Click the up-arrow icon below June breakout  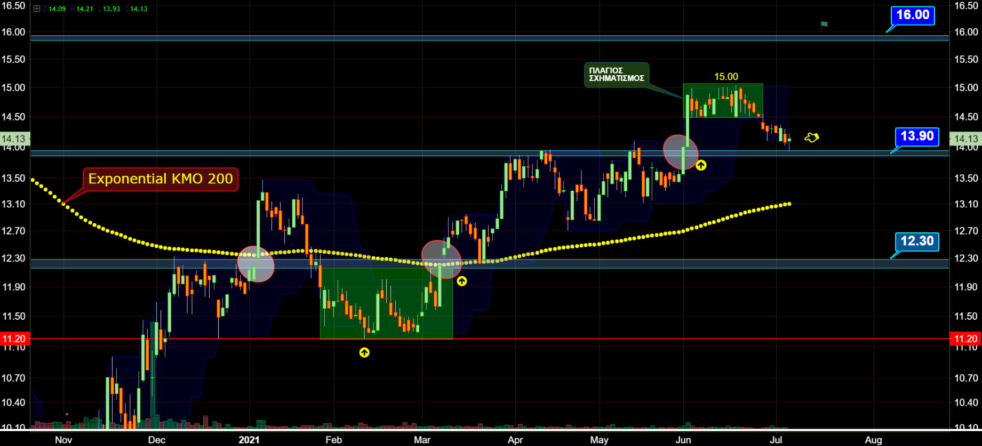[701, 165]
